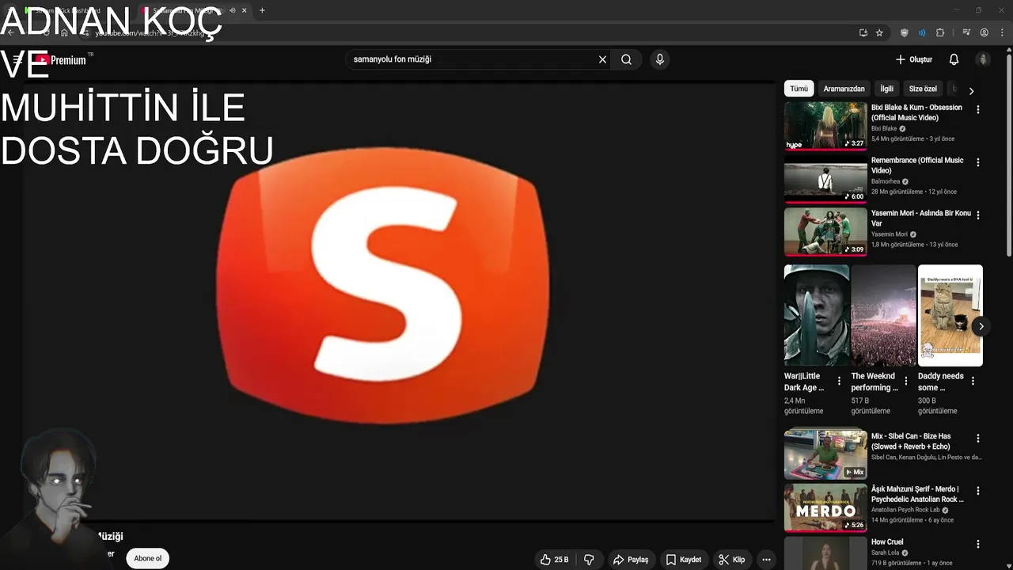This screenshot has height=570, width=1013.
Task: Clear the search box with the X
Action: [602, 59]
